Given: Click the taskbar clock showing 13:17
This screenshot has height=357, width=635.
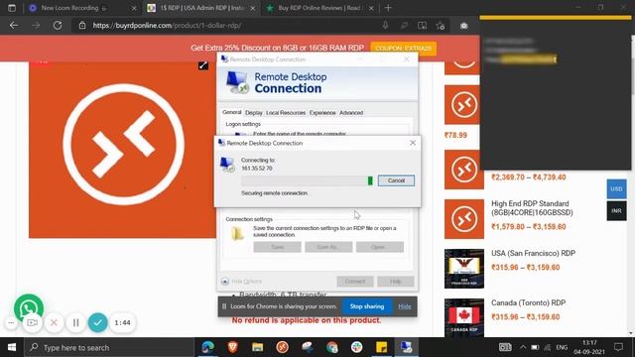Looking at the screenshot, I should click(588, 347).
